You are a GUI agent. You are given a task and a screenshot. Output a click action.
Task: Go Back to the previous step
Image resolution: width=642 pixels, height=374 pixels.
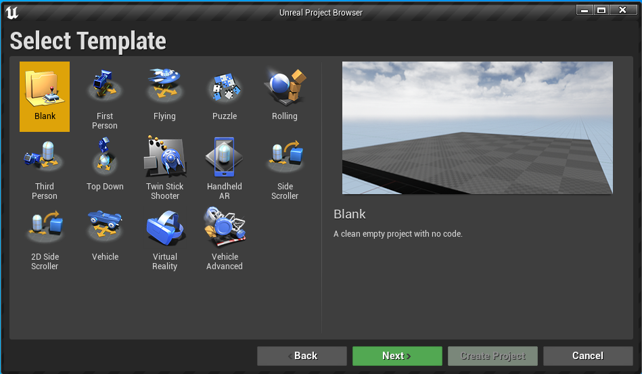(302, 356)
